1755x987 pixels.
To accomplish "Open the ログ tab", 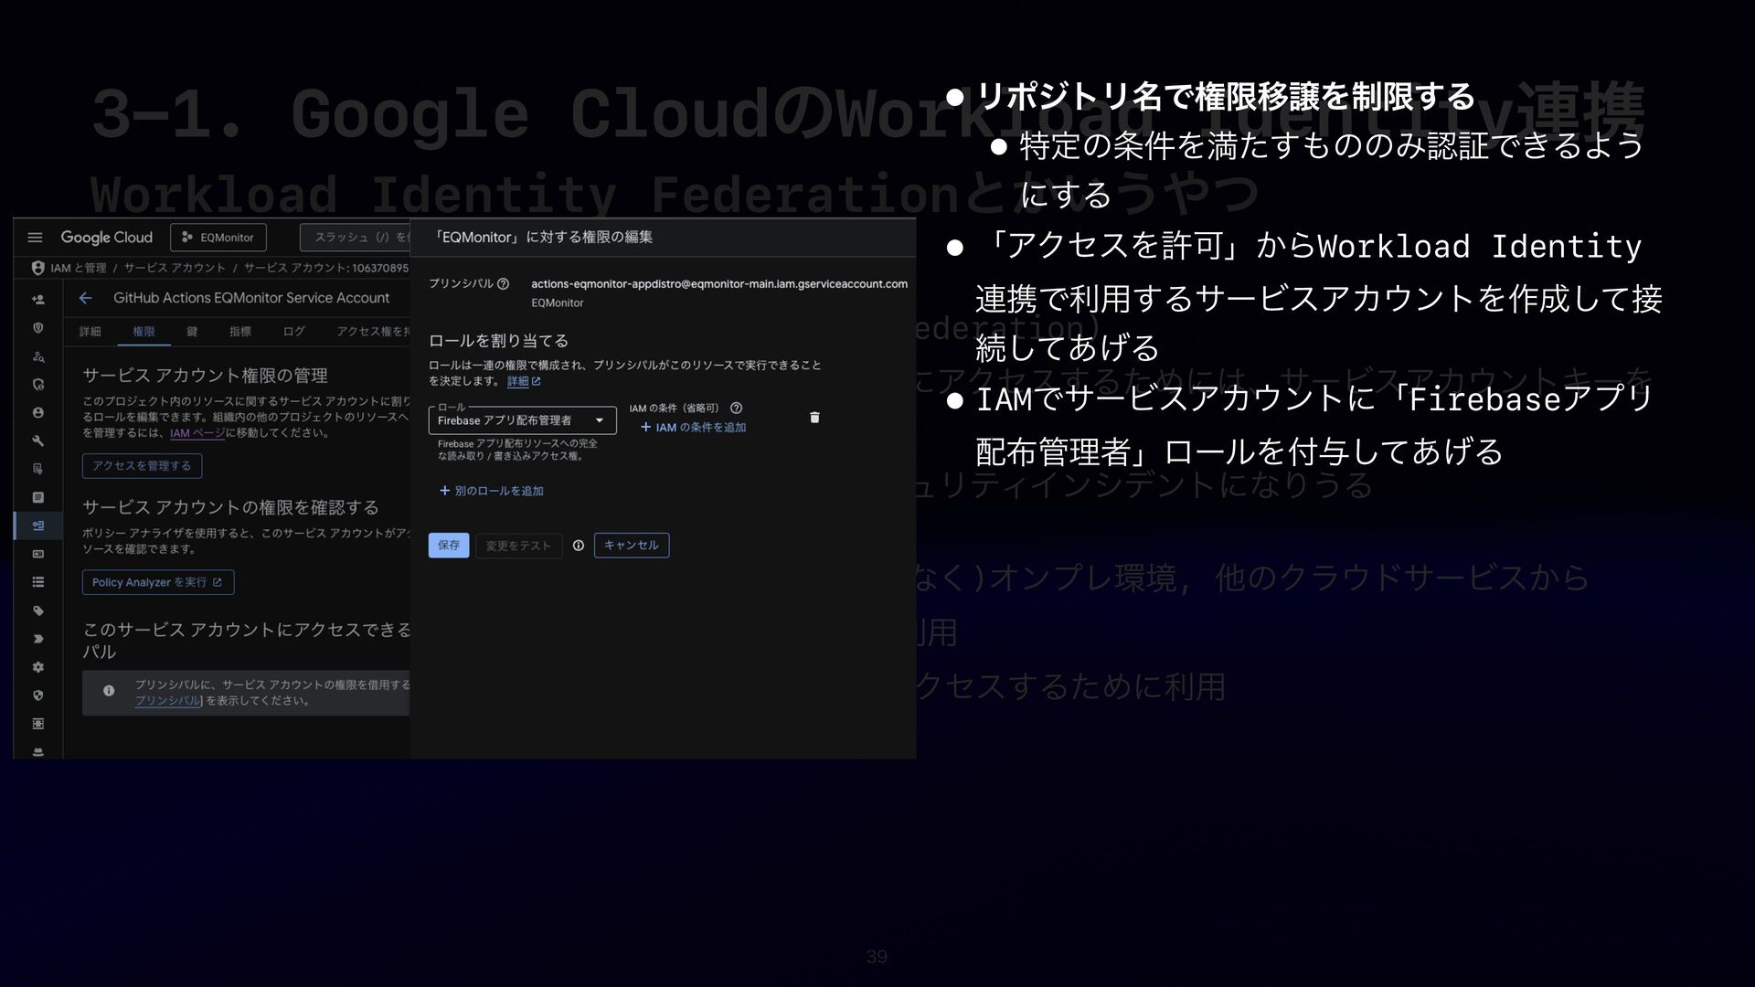I will pos(293,332).
